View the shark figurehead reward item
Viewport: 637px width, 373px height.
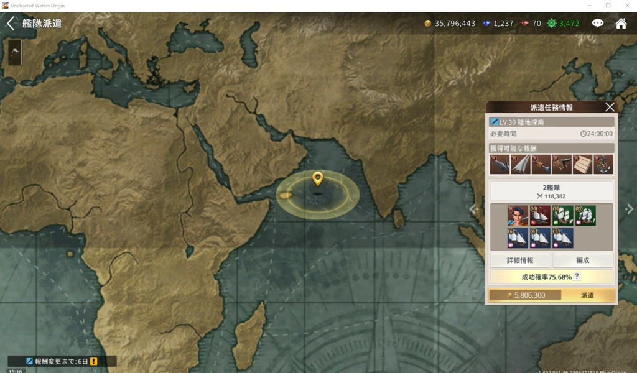coord(500,164)
